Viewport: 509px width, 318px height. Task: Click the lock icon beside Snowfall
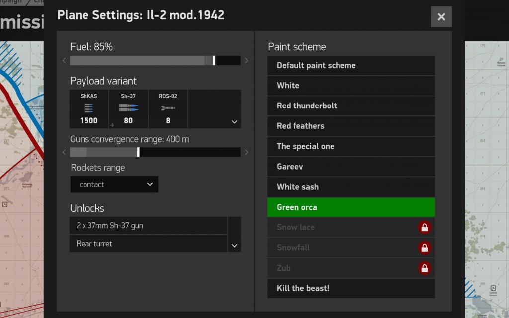(424, 248)
